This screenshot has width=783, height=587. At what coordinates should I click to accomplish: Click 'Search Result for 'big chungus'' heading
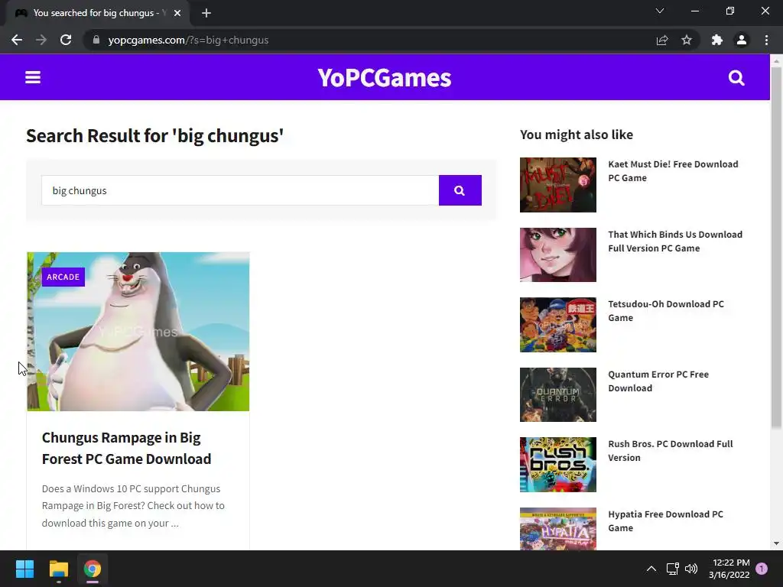click(x=154, y=136)
